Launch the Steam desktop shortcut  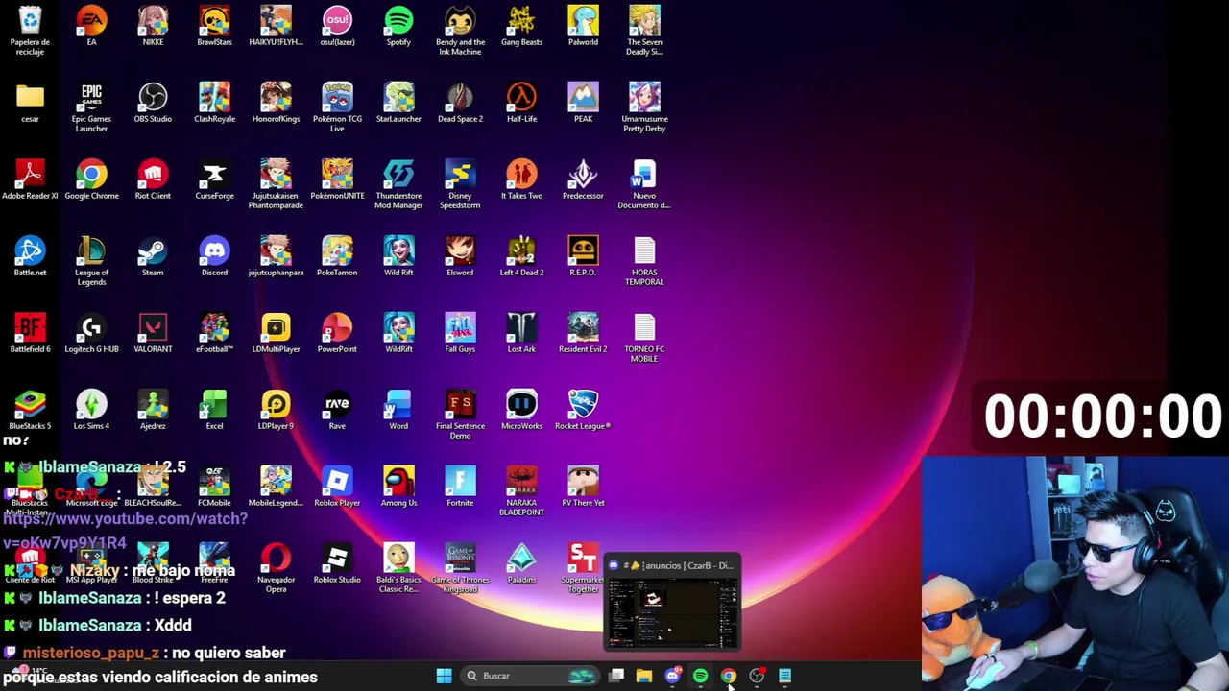click(x=153, y=256)
